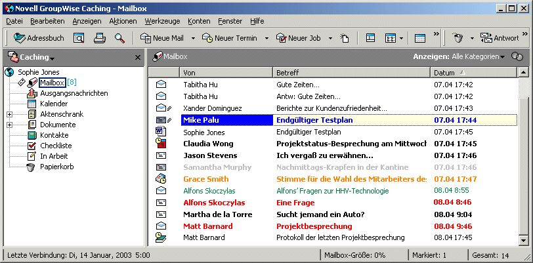Open the Neuer Job dropdown arrow
Image resolution: width=533 pixels, height=263 pixels.
click(330, 39)
